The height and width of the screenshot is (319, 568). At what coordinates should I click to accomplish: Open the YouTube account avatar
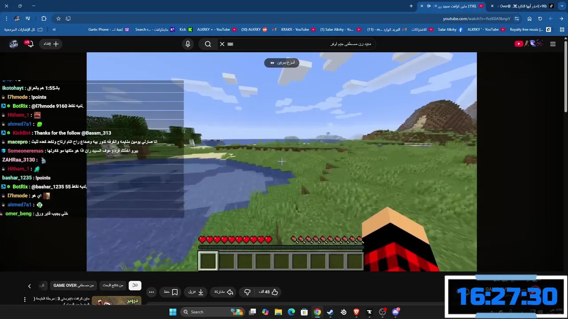click(x=14, y=44)
